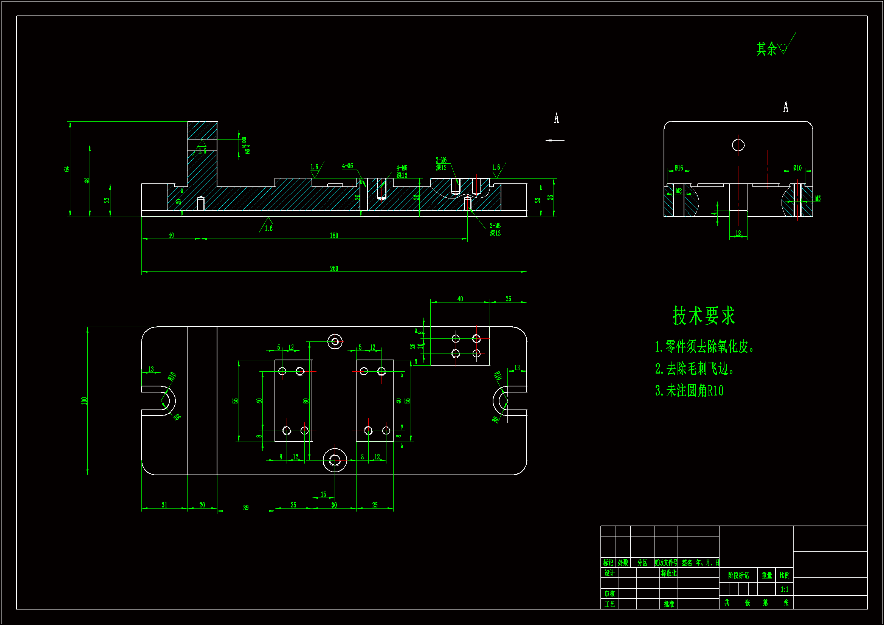Select note 3 未注圆角R10 text
Viewport: 884px width, 625px height.
click(689, 391)
